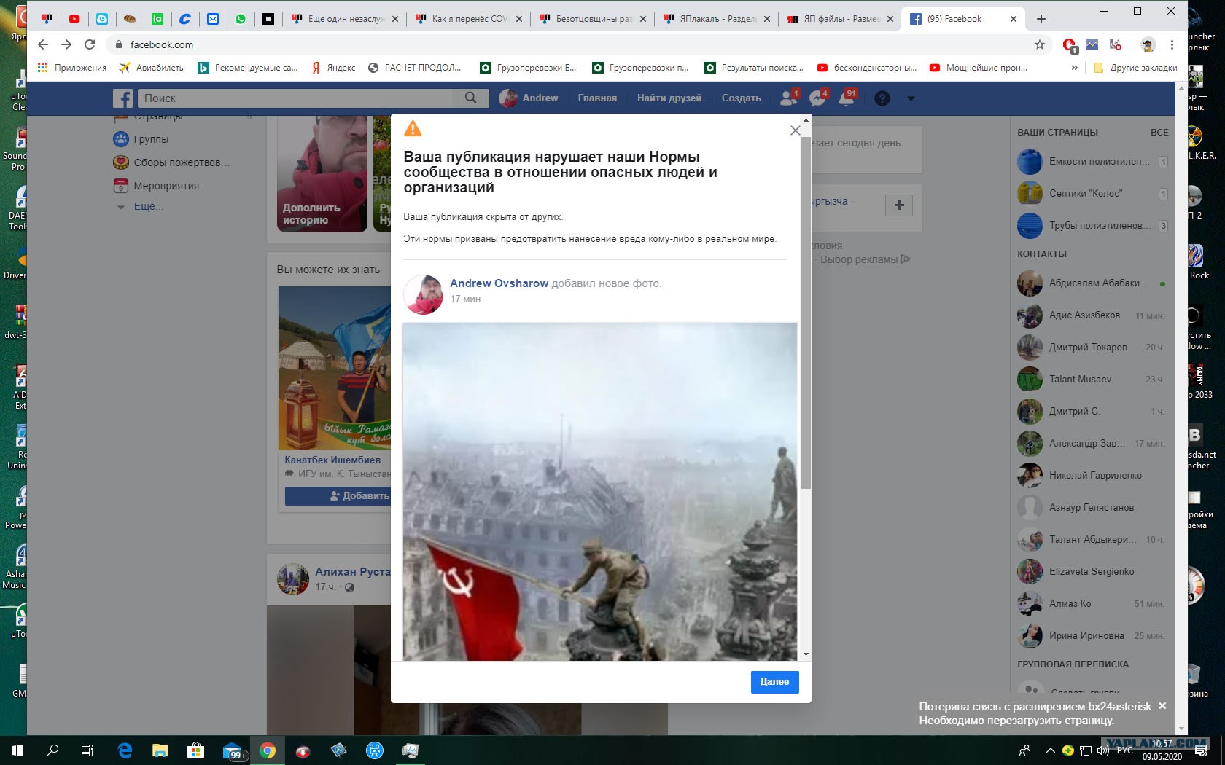This screenshot has height=765, width=1225.
Task: Open Messenger messages icon
Action: [x=817, y=98]
